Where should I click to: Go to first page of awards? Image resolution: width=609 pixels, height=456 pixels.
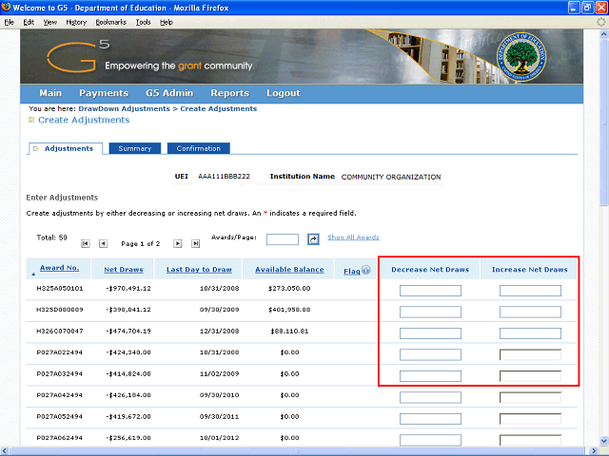(86, 244)
